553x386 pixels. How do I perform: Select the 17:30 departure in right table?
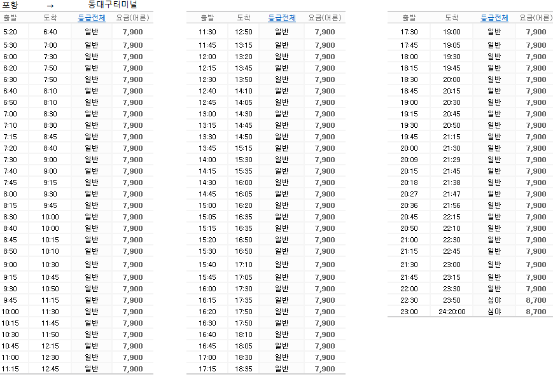pos(409,32)
